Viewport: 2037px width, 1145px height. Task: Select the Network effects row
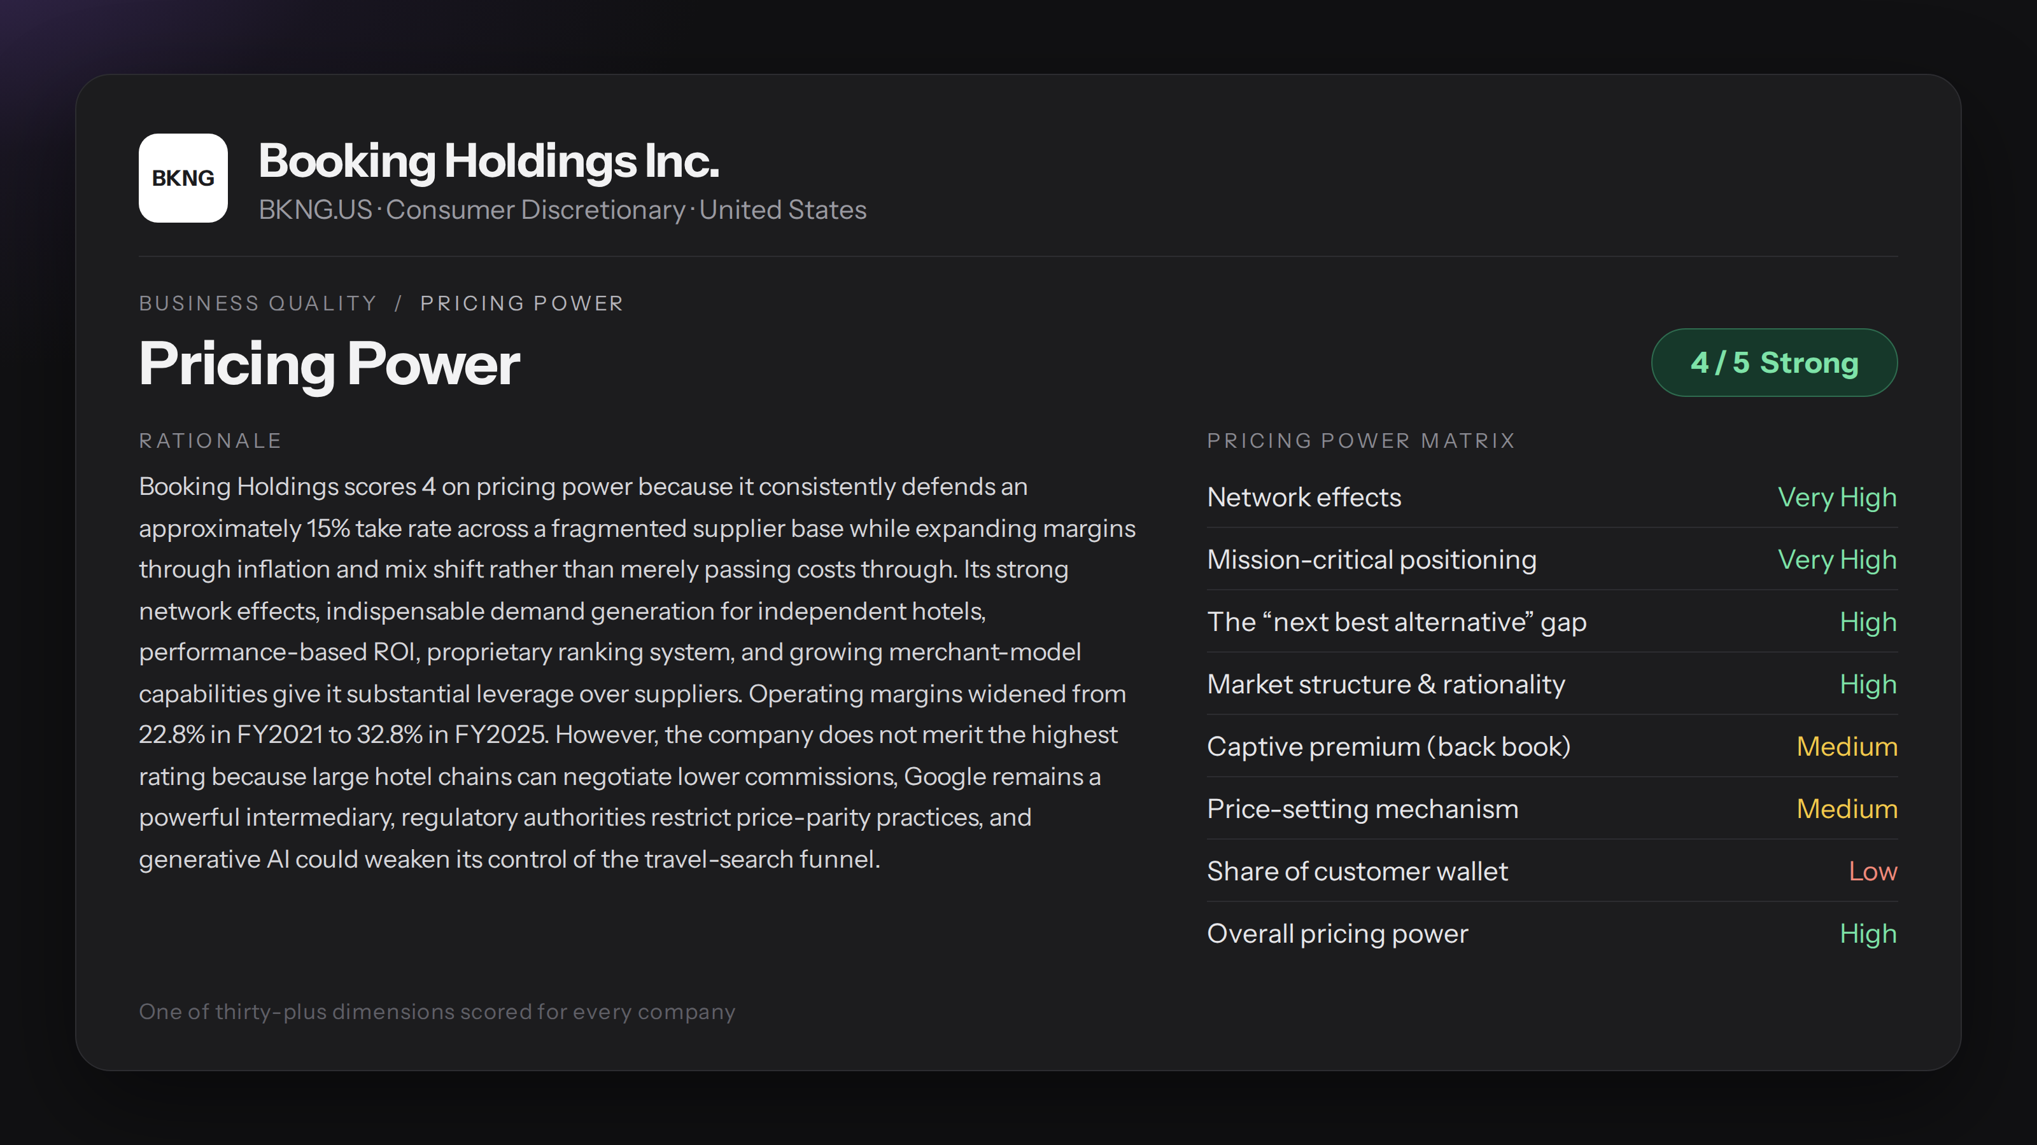tap(1551, 497)
